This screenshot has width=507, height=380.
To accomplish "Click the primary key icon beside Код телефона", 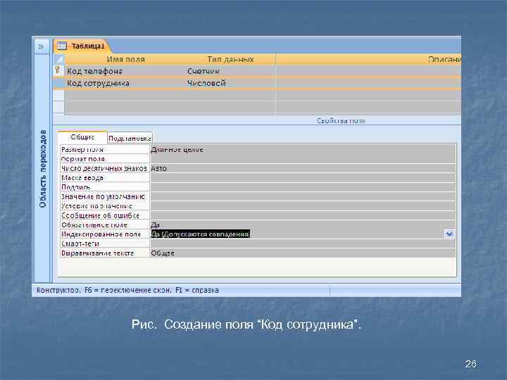I will click(x=58, y=70).
